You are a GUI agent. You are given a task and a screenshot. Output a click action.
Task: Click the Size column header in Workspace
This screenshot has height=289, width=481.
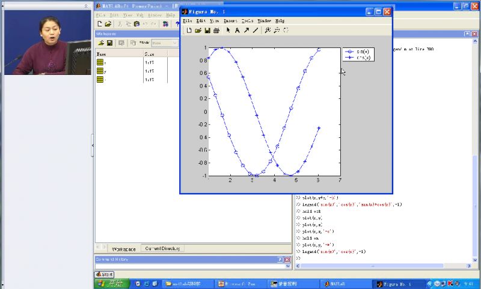(149, 53)
